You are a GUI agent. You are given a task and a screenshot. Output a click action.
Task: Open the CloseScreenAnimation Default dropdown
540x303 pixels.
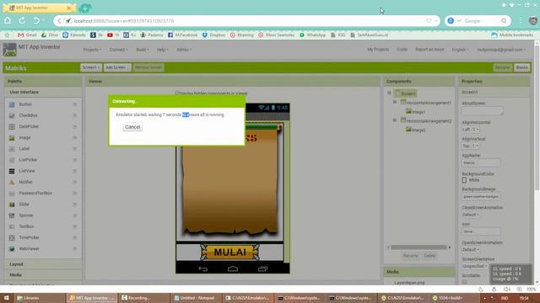471,215
